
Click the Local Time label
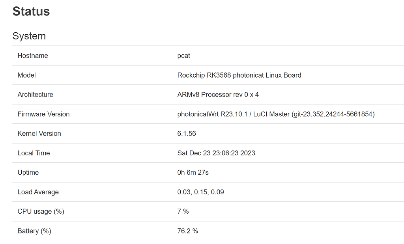click(x=34, y=153)
